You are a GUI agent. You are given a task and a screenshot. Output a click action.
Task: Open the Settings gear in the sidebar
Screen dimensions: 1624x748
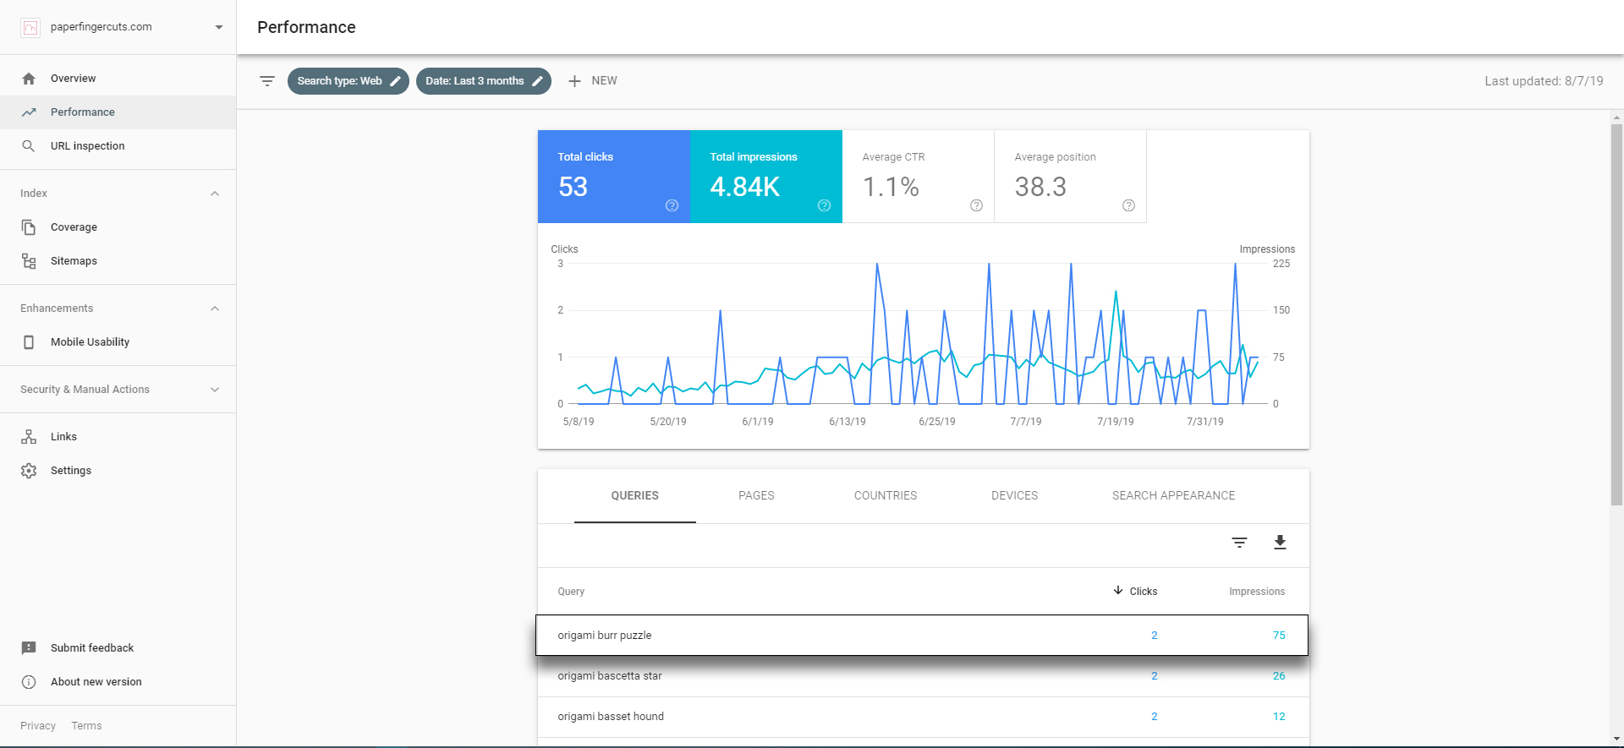coord(29,471)
